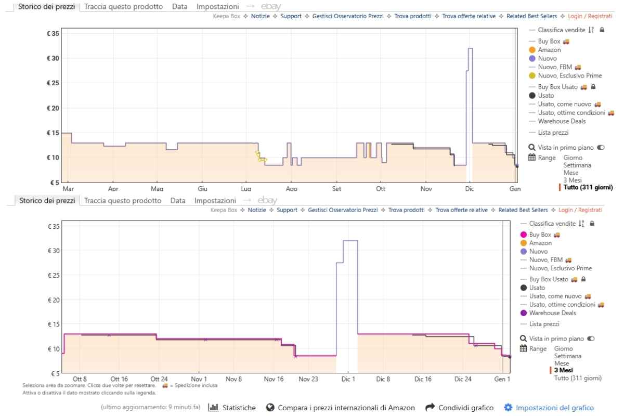Image resolution: width=624 pixels, height=416 pixels.
Task: Open the Data tab in the bottom panel
Action: point(178,201)
